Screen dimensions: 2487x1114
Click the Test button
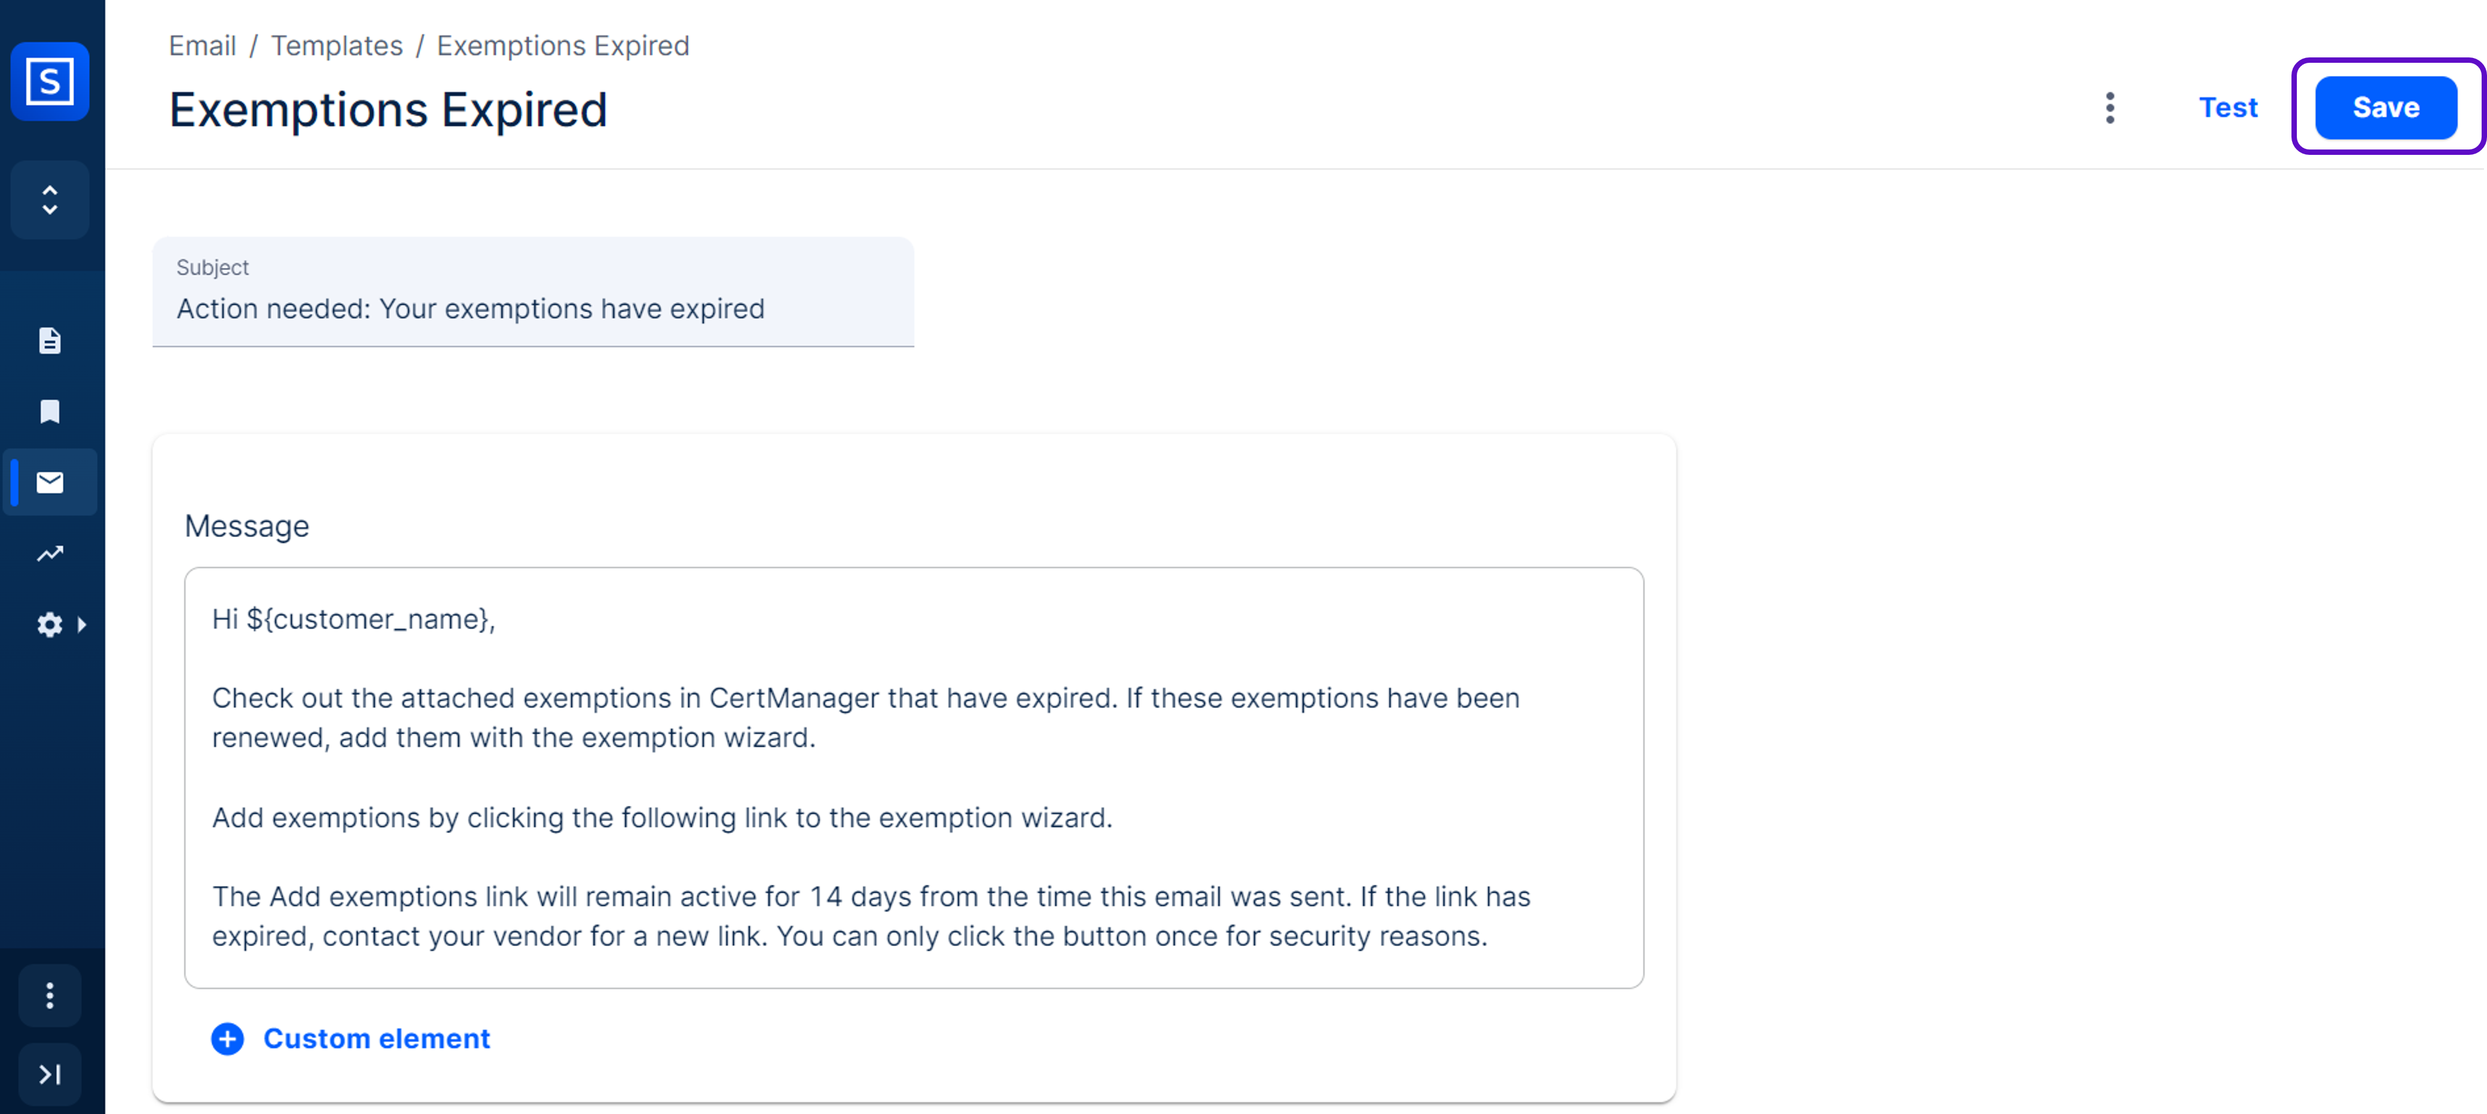pos(2228,107)
